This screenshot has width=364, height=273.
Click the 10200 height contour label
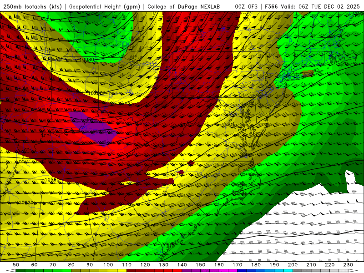tap(96, 93)
